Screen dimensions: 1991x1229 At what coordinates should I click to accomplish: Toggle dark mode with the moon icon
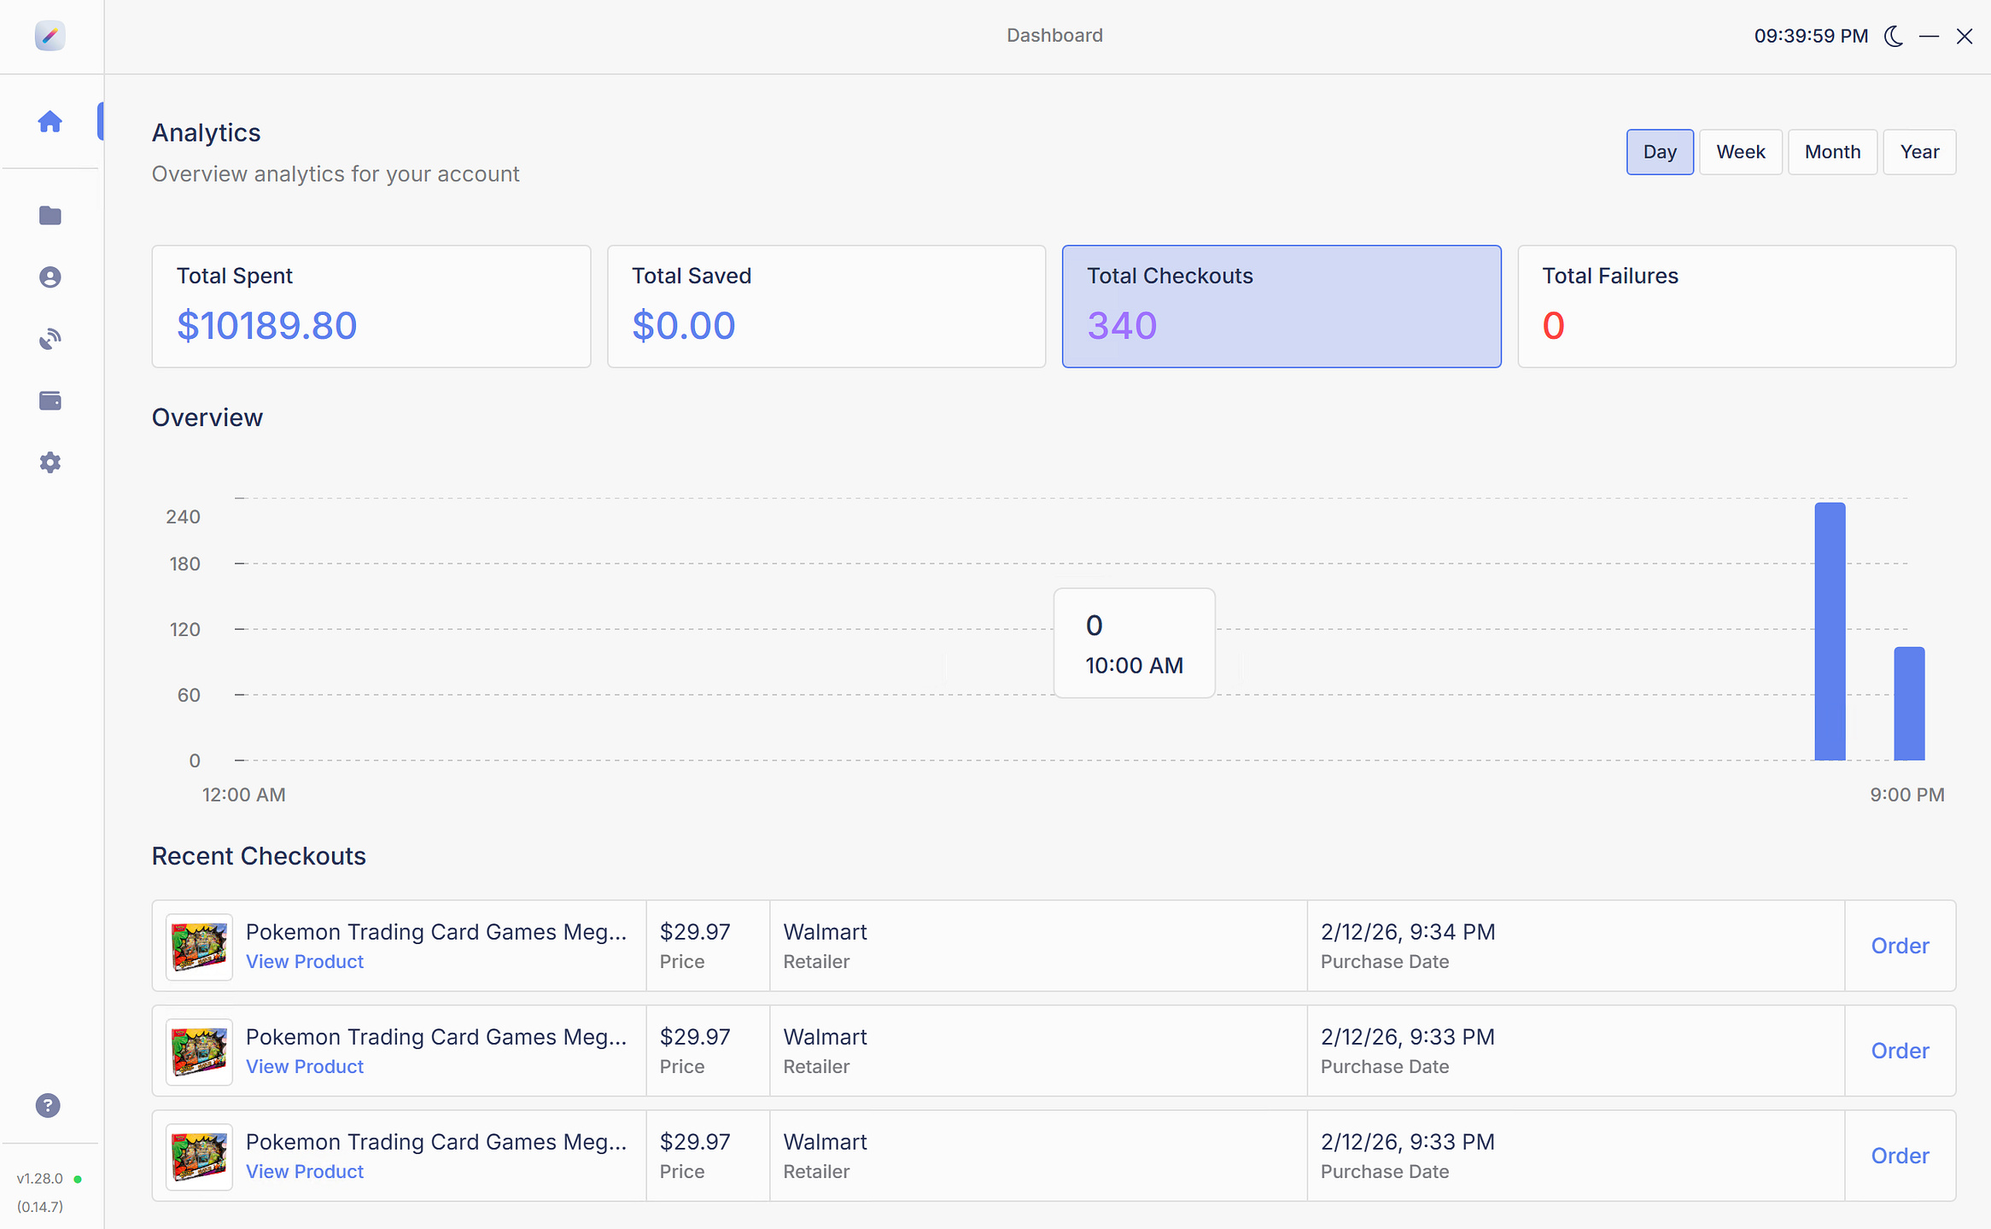[x=1893, y=36]
